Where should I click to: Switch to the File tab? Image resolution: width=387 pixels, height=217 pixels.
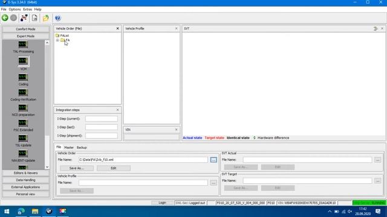point(59,147)
